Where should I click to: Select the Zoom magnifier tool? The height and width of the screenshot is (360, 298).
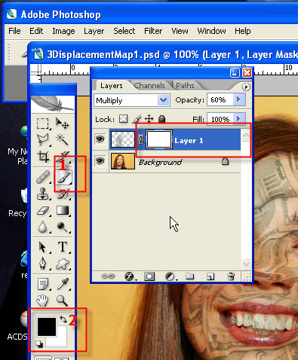click(x=62, y=301)
